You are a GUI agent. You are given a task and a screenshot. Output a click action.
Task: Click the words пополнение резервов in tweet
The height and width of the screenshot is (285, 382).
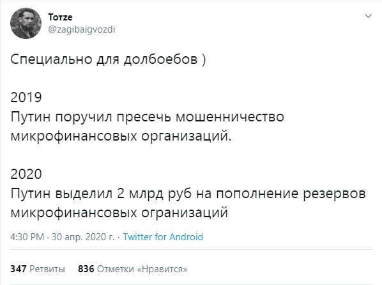click(x=291, y=194)
